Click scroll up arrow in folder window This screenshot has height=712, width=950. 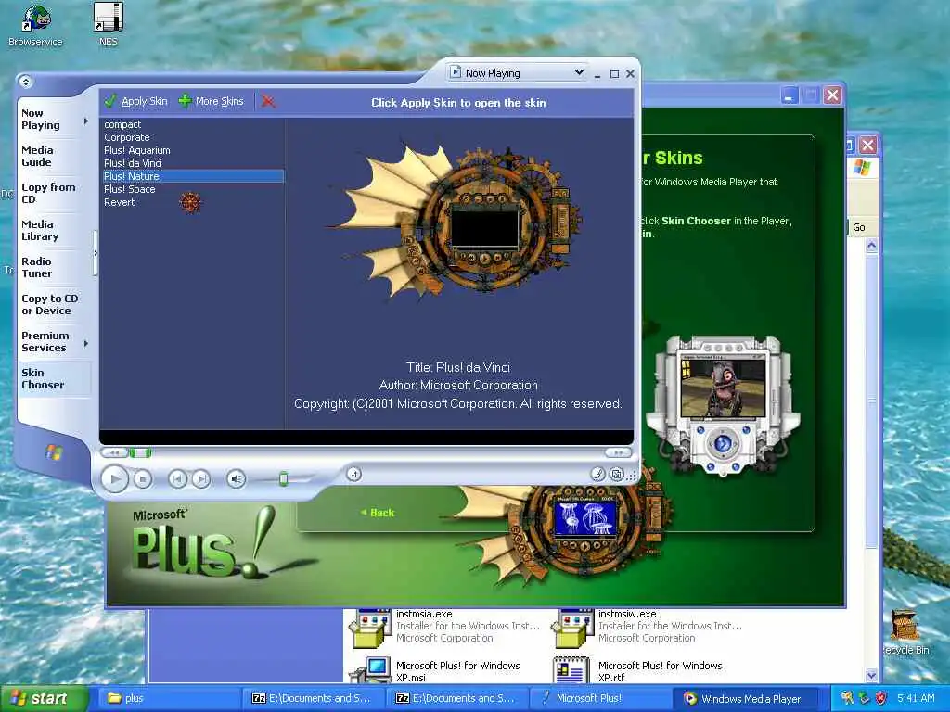point(872,245)
